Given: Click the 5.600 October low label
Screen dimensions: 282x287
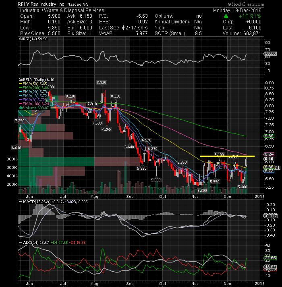Looking at the screenshot, I should (x=156, y=180).
